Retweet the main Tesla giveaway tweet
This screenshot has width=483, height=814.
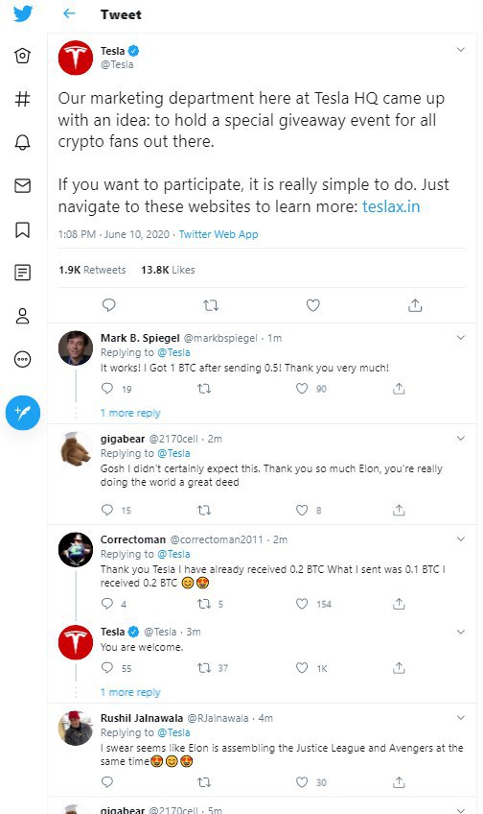211,305
